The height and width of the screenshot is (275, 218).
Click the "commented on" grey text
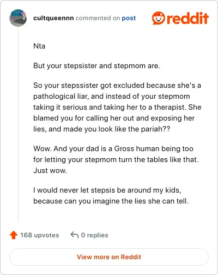pos(98,18)
